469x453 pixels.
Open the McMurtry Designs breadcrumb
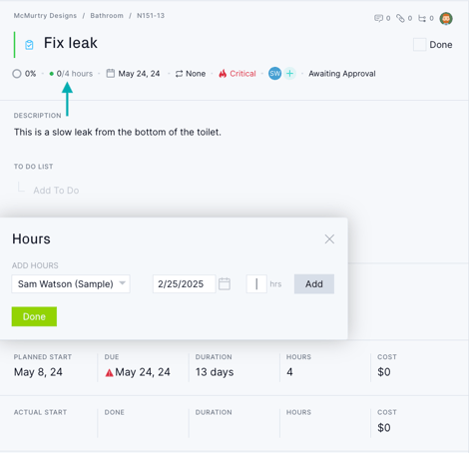pos(45,16)
